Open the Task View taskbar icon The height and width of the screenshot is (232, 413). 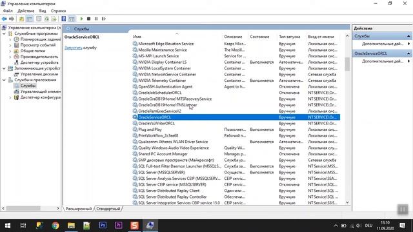[23, 226]
